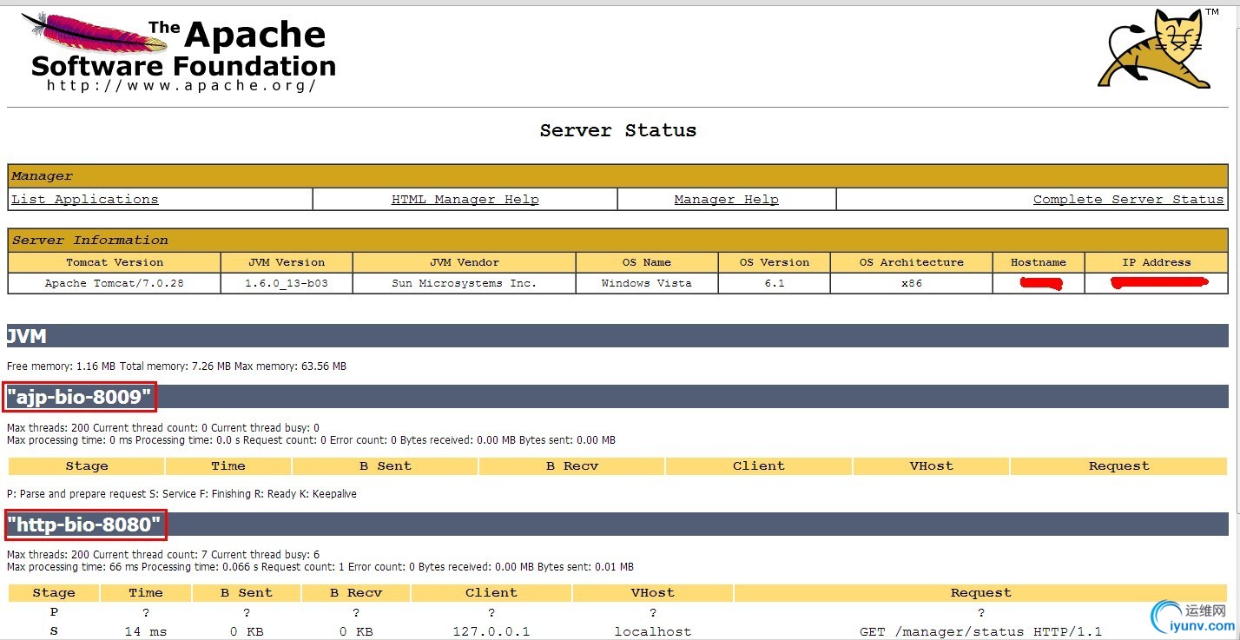Click the B Sent header in ajp table

(x=385, y=466)
